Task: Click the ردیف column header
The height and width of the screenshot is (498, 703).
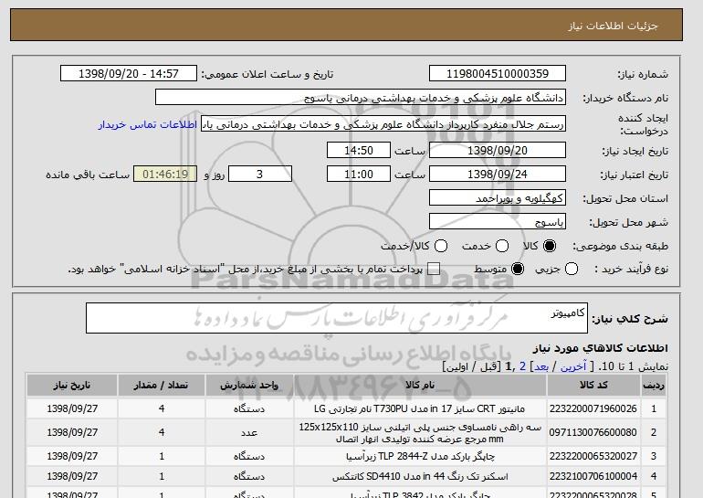Action: click(654, 386)
